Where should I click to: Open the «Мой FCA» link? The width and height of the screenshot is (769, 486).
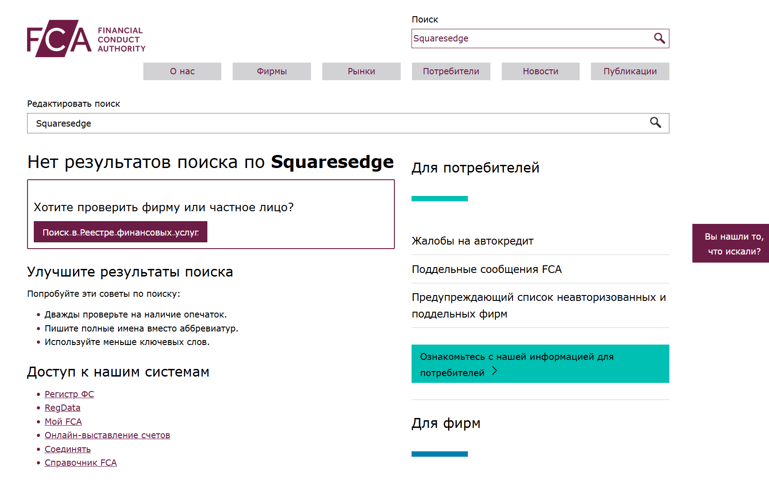pos(63,422)
